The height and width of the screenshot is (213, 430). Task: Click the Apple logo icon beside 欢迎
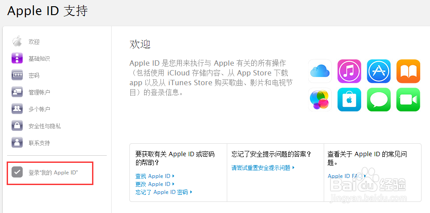click(17, 41)
